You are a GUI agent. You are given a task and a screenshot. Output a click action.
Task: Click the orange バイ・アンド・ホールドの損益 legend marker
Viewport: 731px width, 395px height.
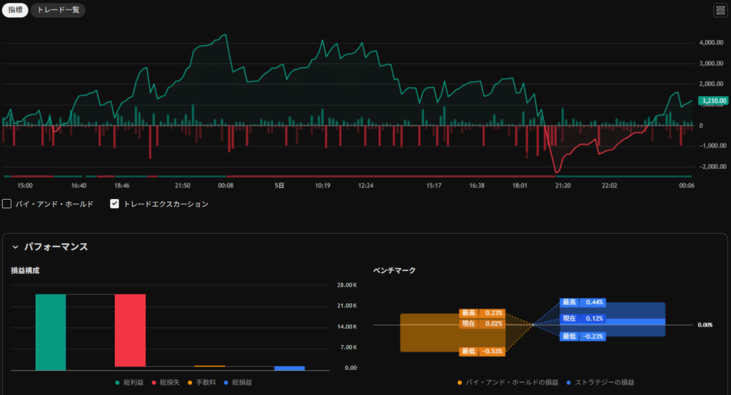click(x=460, y=383)
